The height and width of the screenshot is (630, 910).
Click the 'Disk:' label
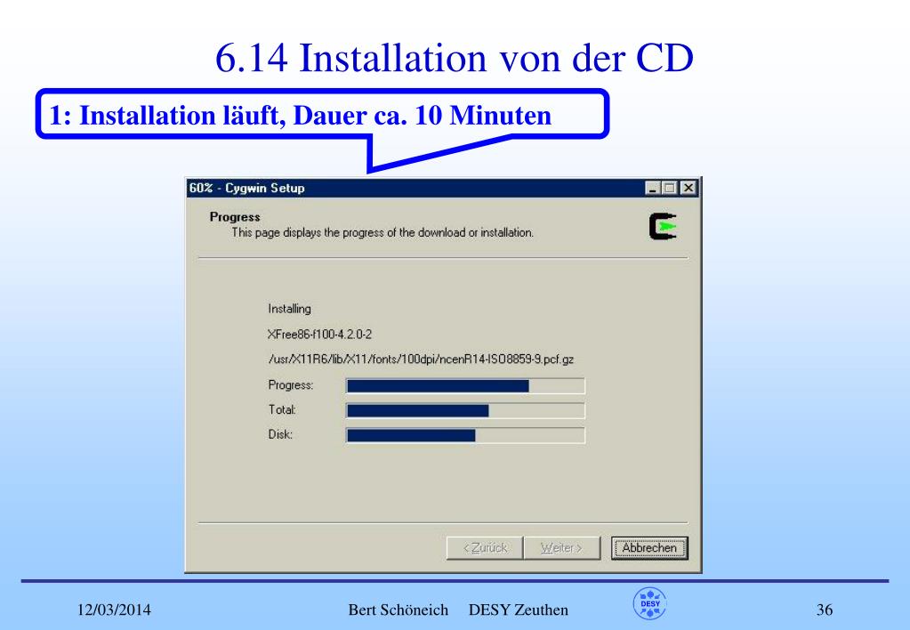pyautogui.click(x=279, y=434)
